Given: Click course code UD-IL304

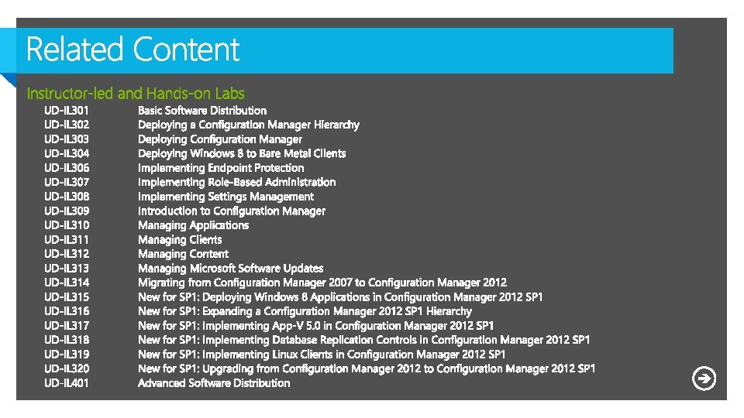Looking at the screenshot, I should [x=67, y=153].
